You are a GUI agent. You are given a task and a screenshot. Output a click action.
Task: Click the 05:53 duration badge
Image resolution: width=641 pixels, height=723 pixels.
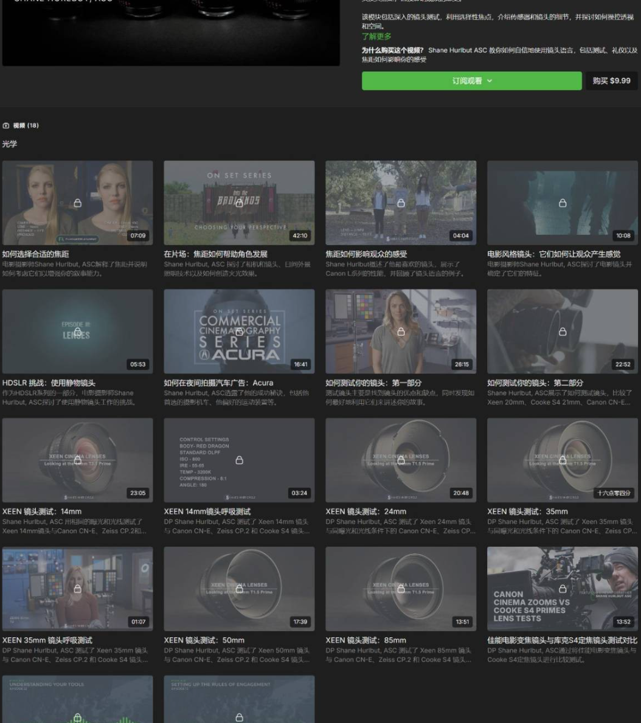(x=138, y=364)
